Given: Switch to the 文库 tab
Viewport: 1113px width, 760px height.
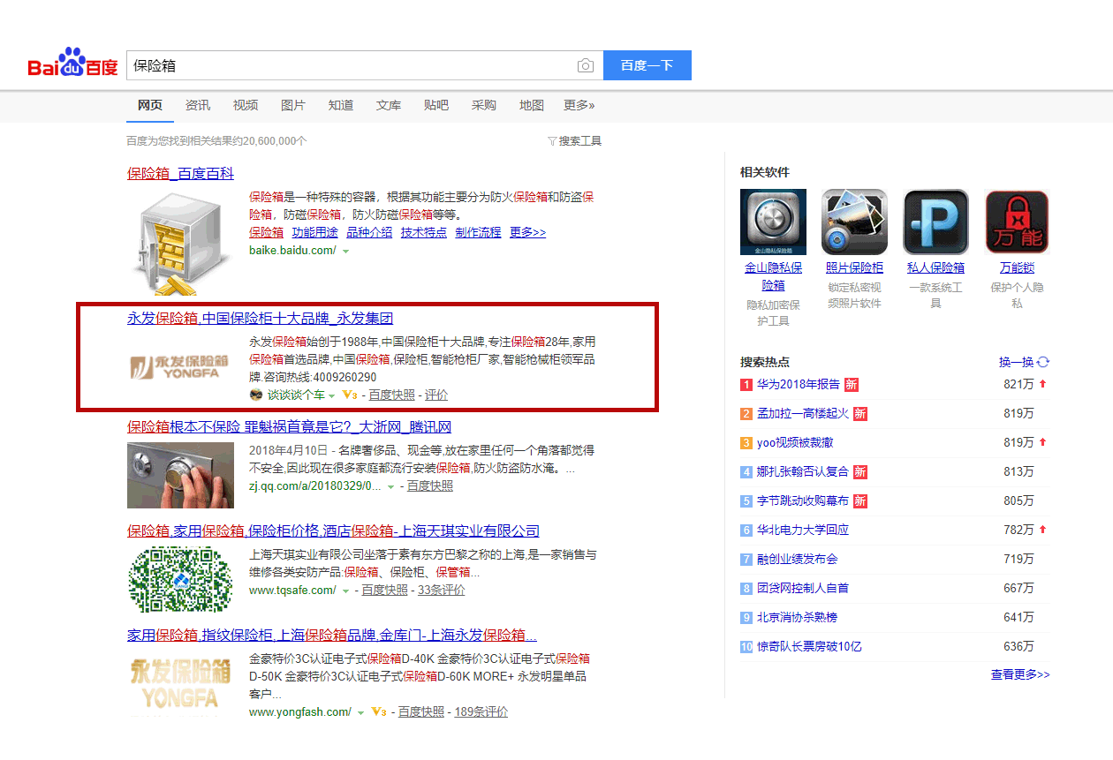Looking at the screenshot, I should coord(389,105).
